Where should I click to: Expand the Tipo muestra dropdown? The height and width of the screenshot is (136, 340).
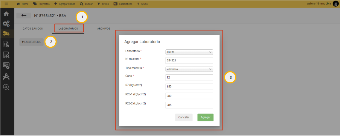tap(189, 69)
